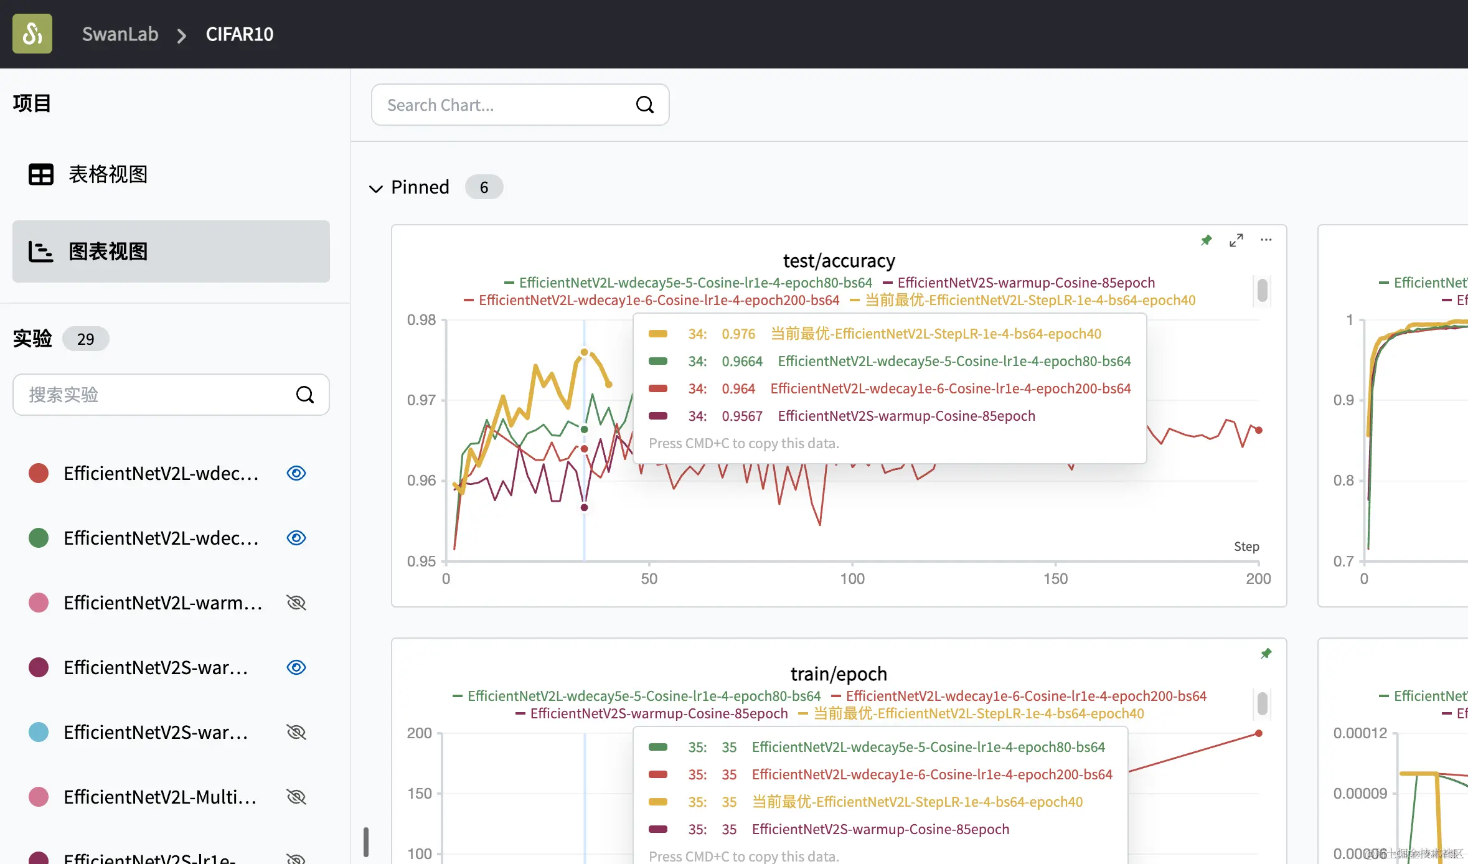Click the table view grid icon
The image size is (1468, 864).
click(41, 174)
